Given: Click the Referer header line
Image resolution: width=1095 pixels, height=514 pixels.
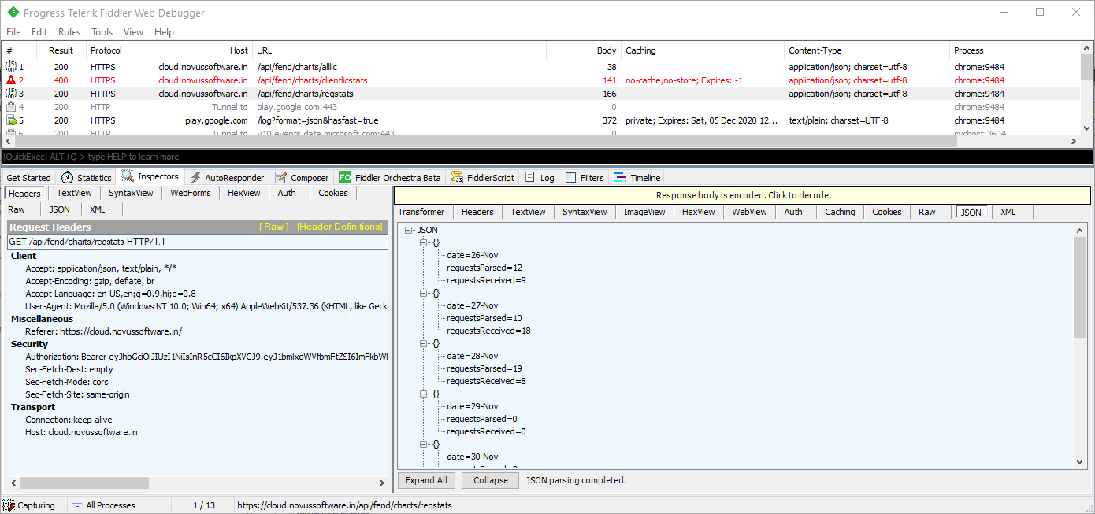Looking at the screenshot, I should [103, 331].
